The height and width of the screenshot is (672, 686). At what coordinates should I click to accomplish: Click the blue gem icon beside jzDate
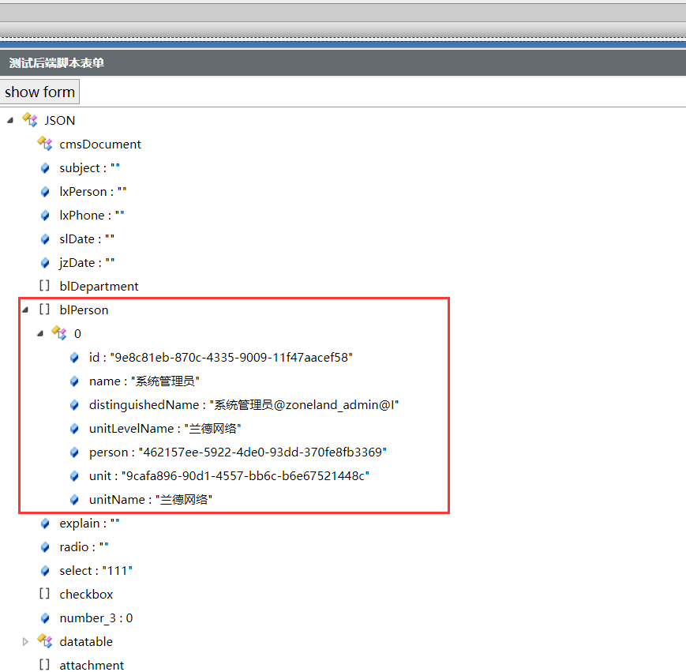coord(45,262)
